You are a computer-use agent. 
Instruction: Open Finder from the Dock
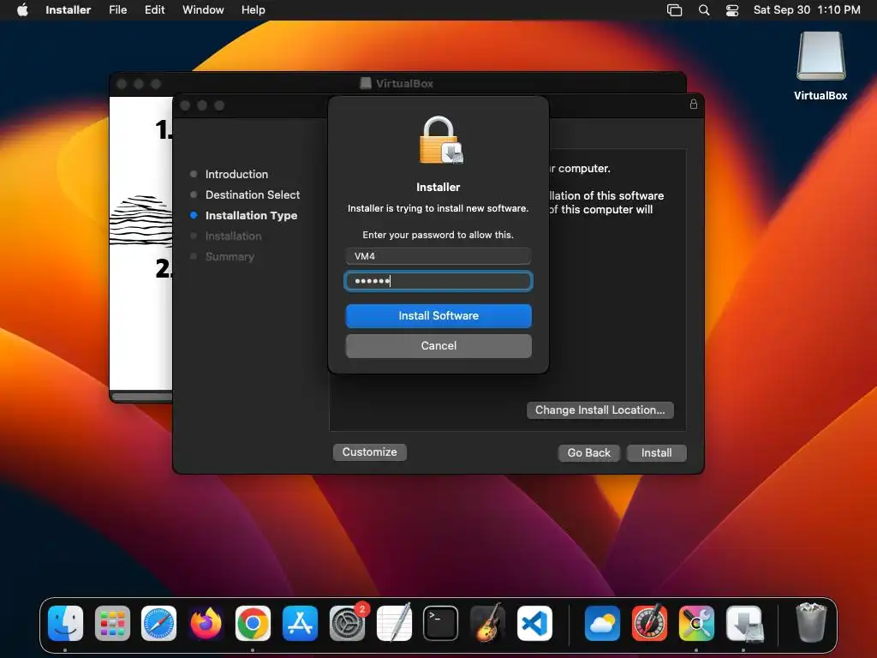click(x=65, y=624)
